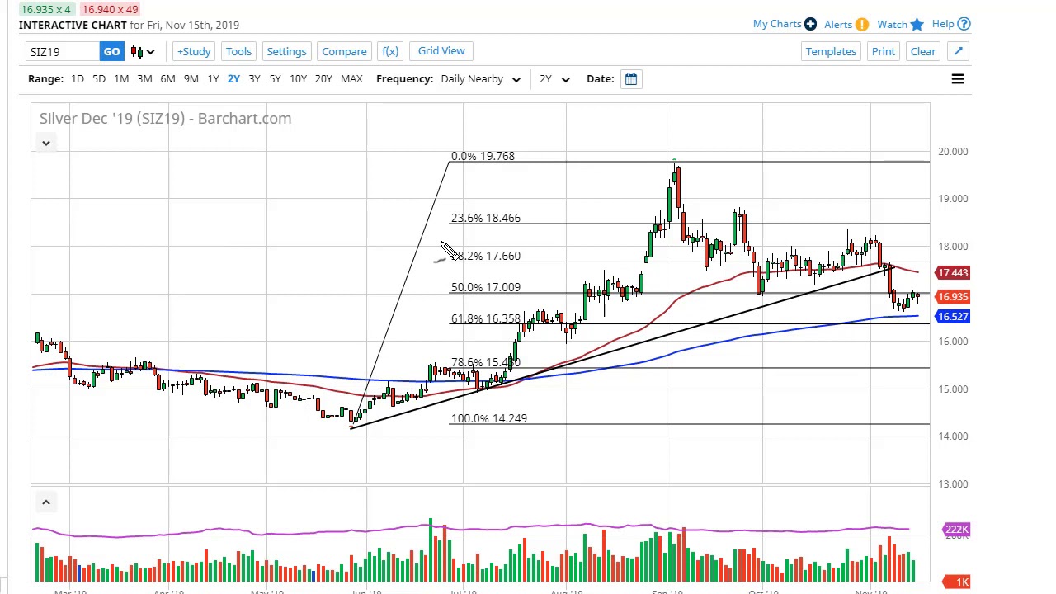Collapse the volume pane chevron

pos(46,502)
